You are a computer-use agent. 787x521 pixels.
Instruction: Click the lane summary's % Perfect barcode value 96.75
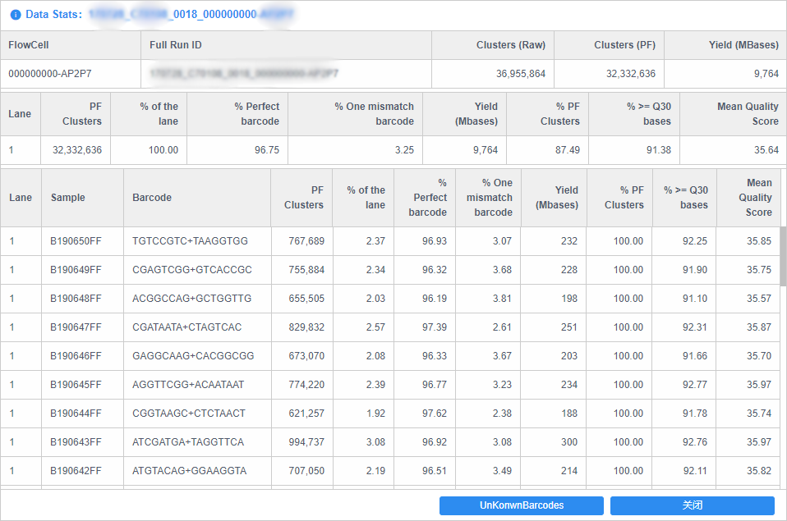coord(266,150)
